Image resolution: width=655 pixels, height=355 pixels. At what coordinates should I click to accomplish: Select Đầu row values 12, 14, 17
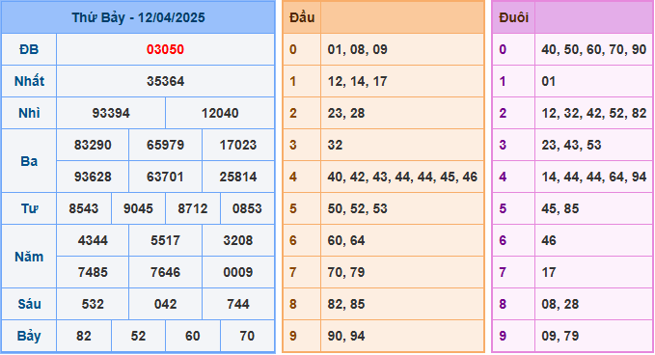pyautogui.click(x=358, y=81)
